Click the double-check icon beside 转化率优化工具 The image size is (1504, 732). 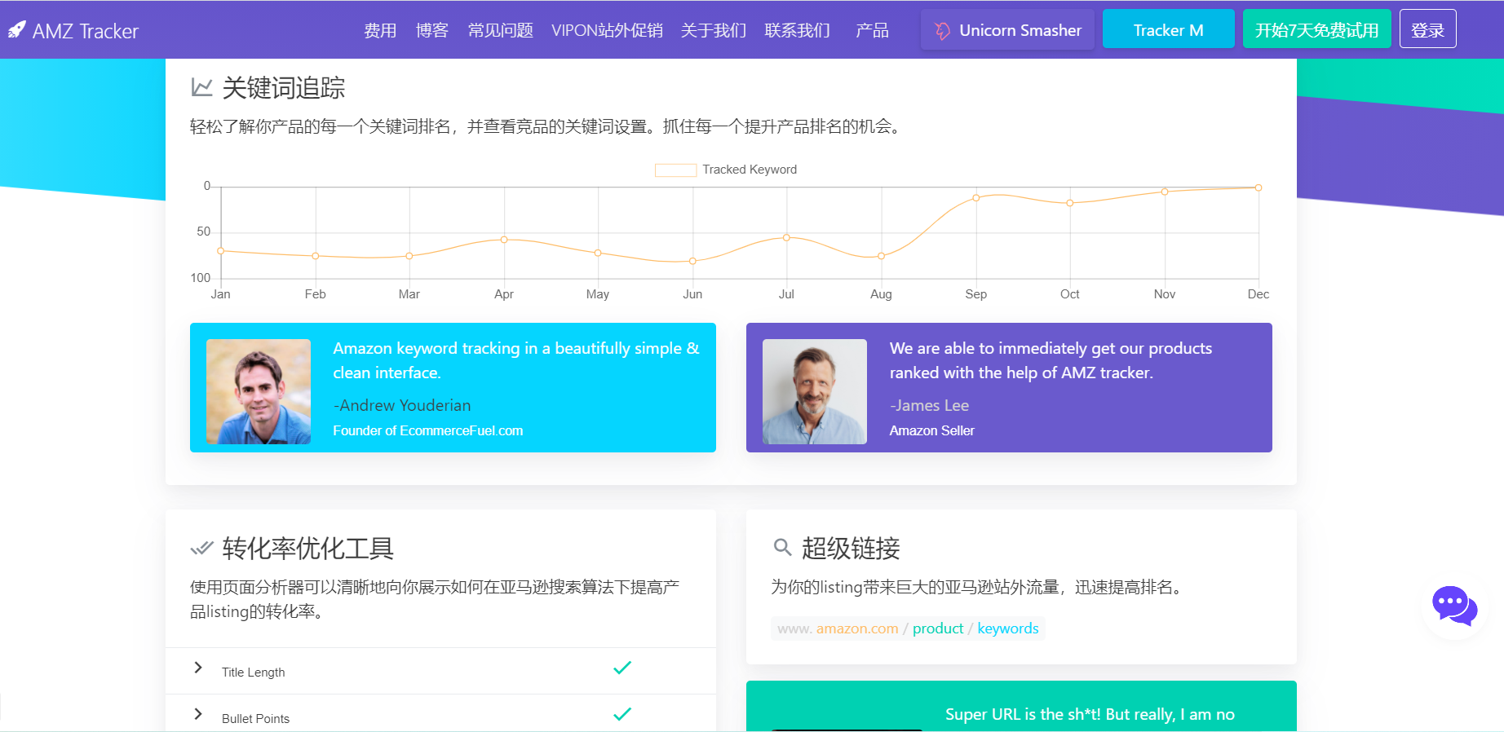point(201,548)
